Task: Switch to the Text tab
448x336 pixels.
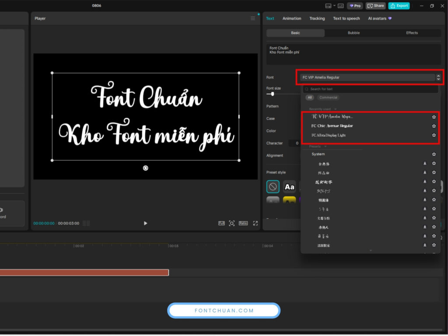Action: 270,18
